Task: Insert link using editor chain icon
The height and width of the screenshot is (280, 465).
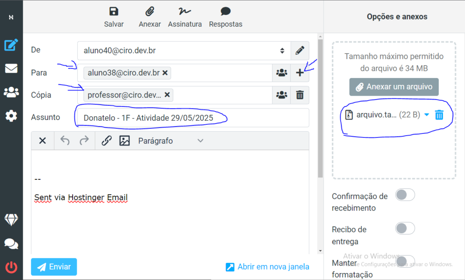Action: 107,141
